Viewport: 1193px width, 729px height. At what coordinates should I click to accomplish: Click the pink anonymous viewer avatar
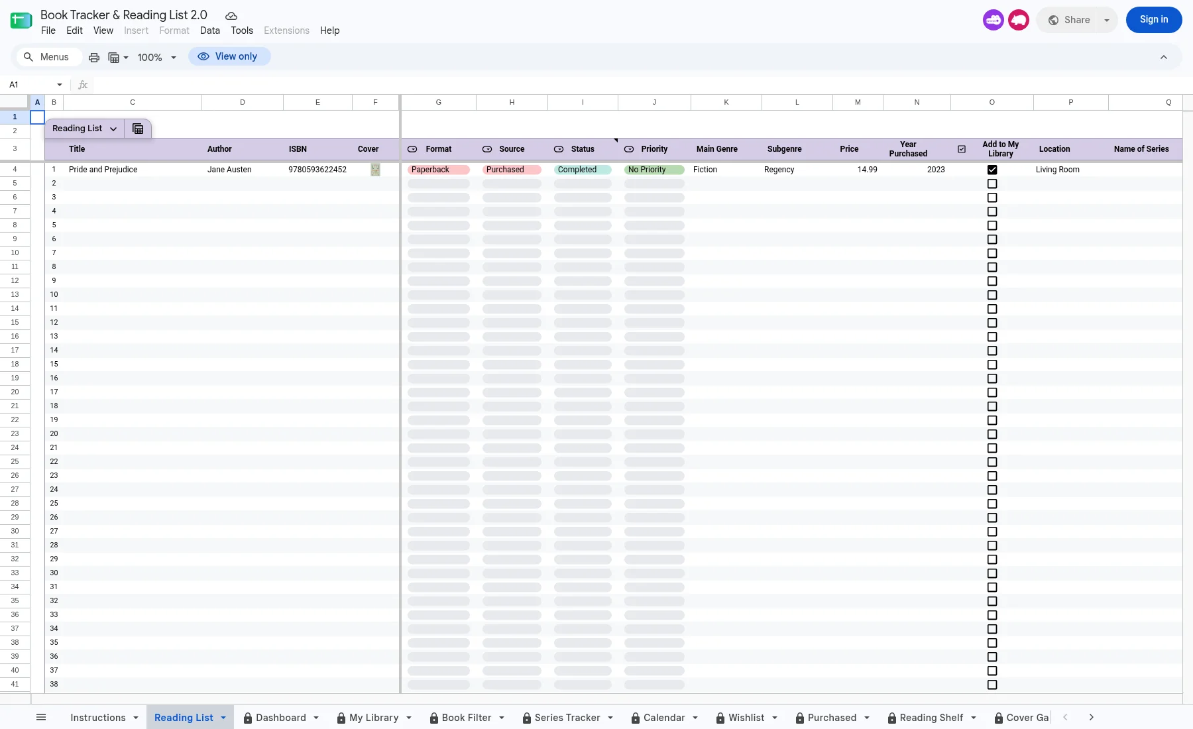pos(1019,20)
